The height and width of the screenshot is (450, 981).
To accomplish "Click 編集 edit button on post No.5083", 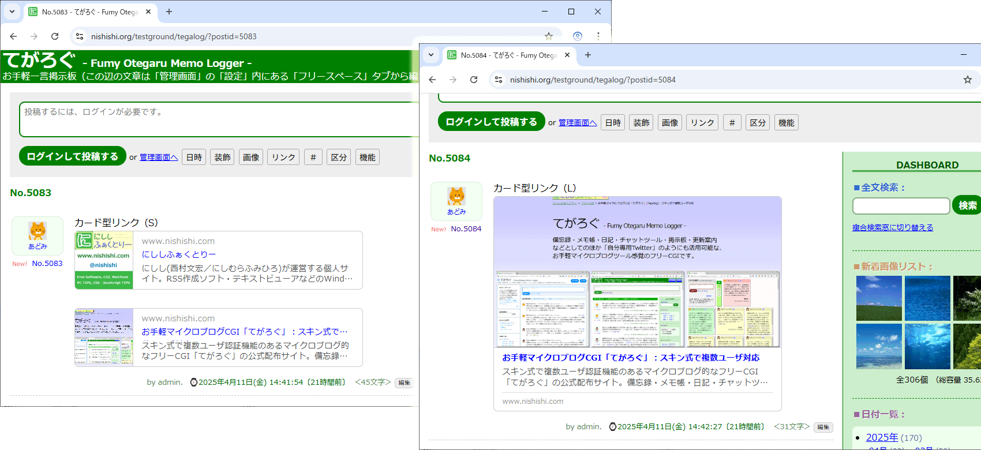I will (x=404, y=382).
